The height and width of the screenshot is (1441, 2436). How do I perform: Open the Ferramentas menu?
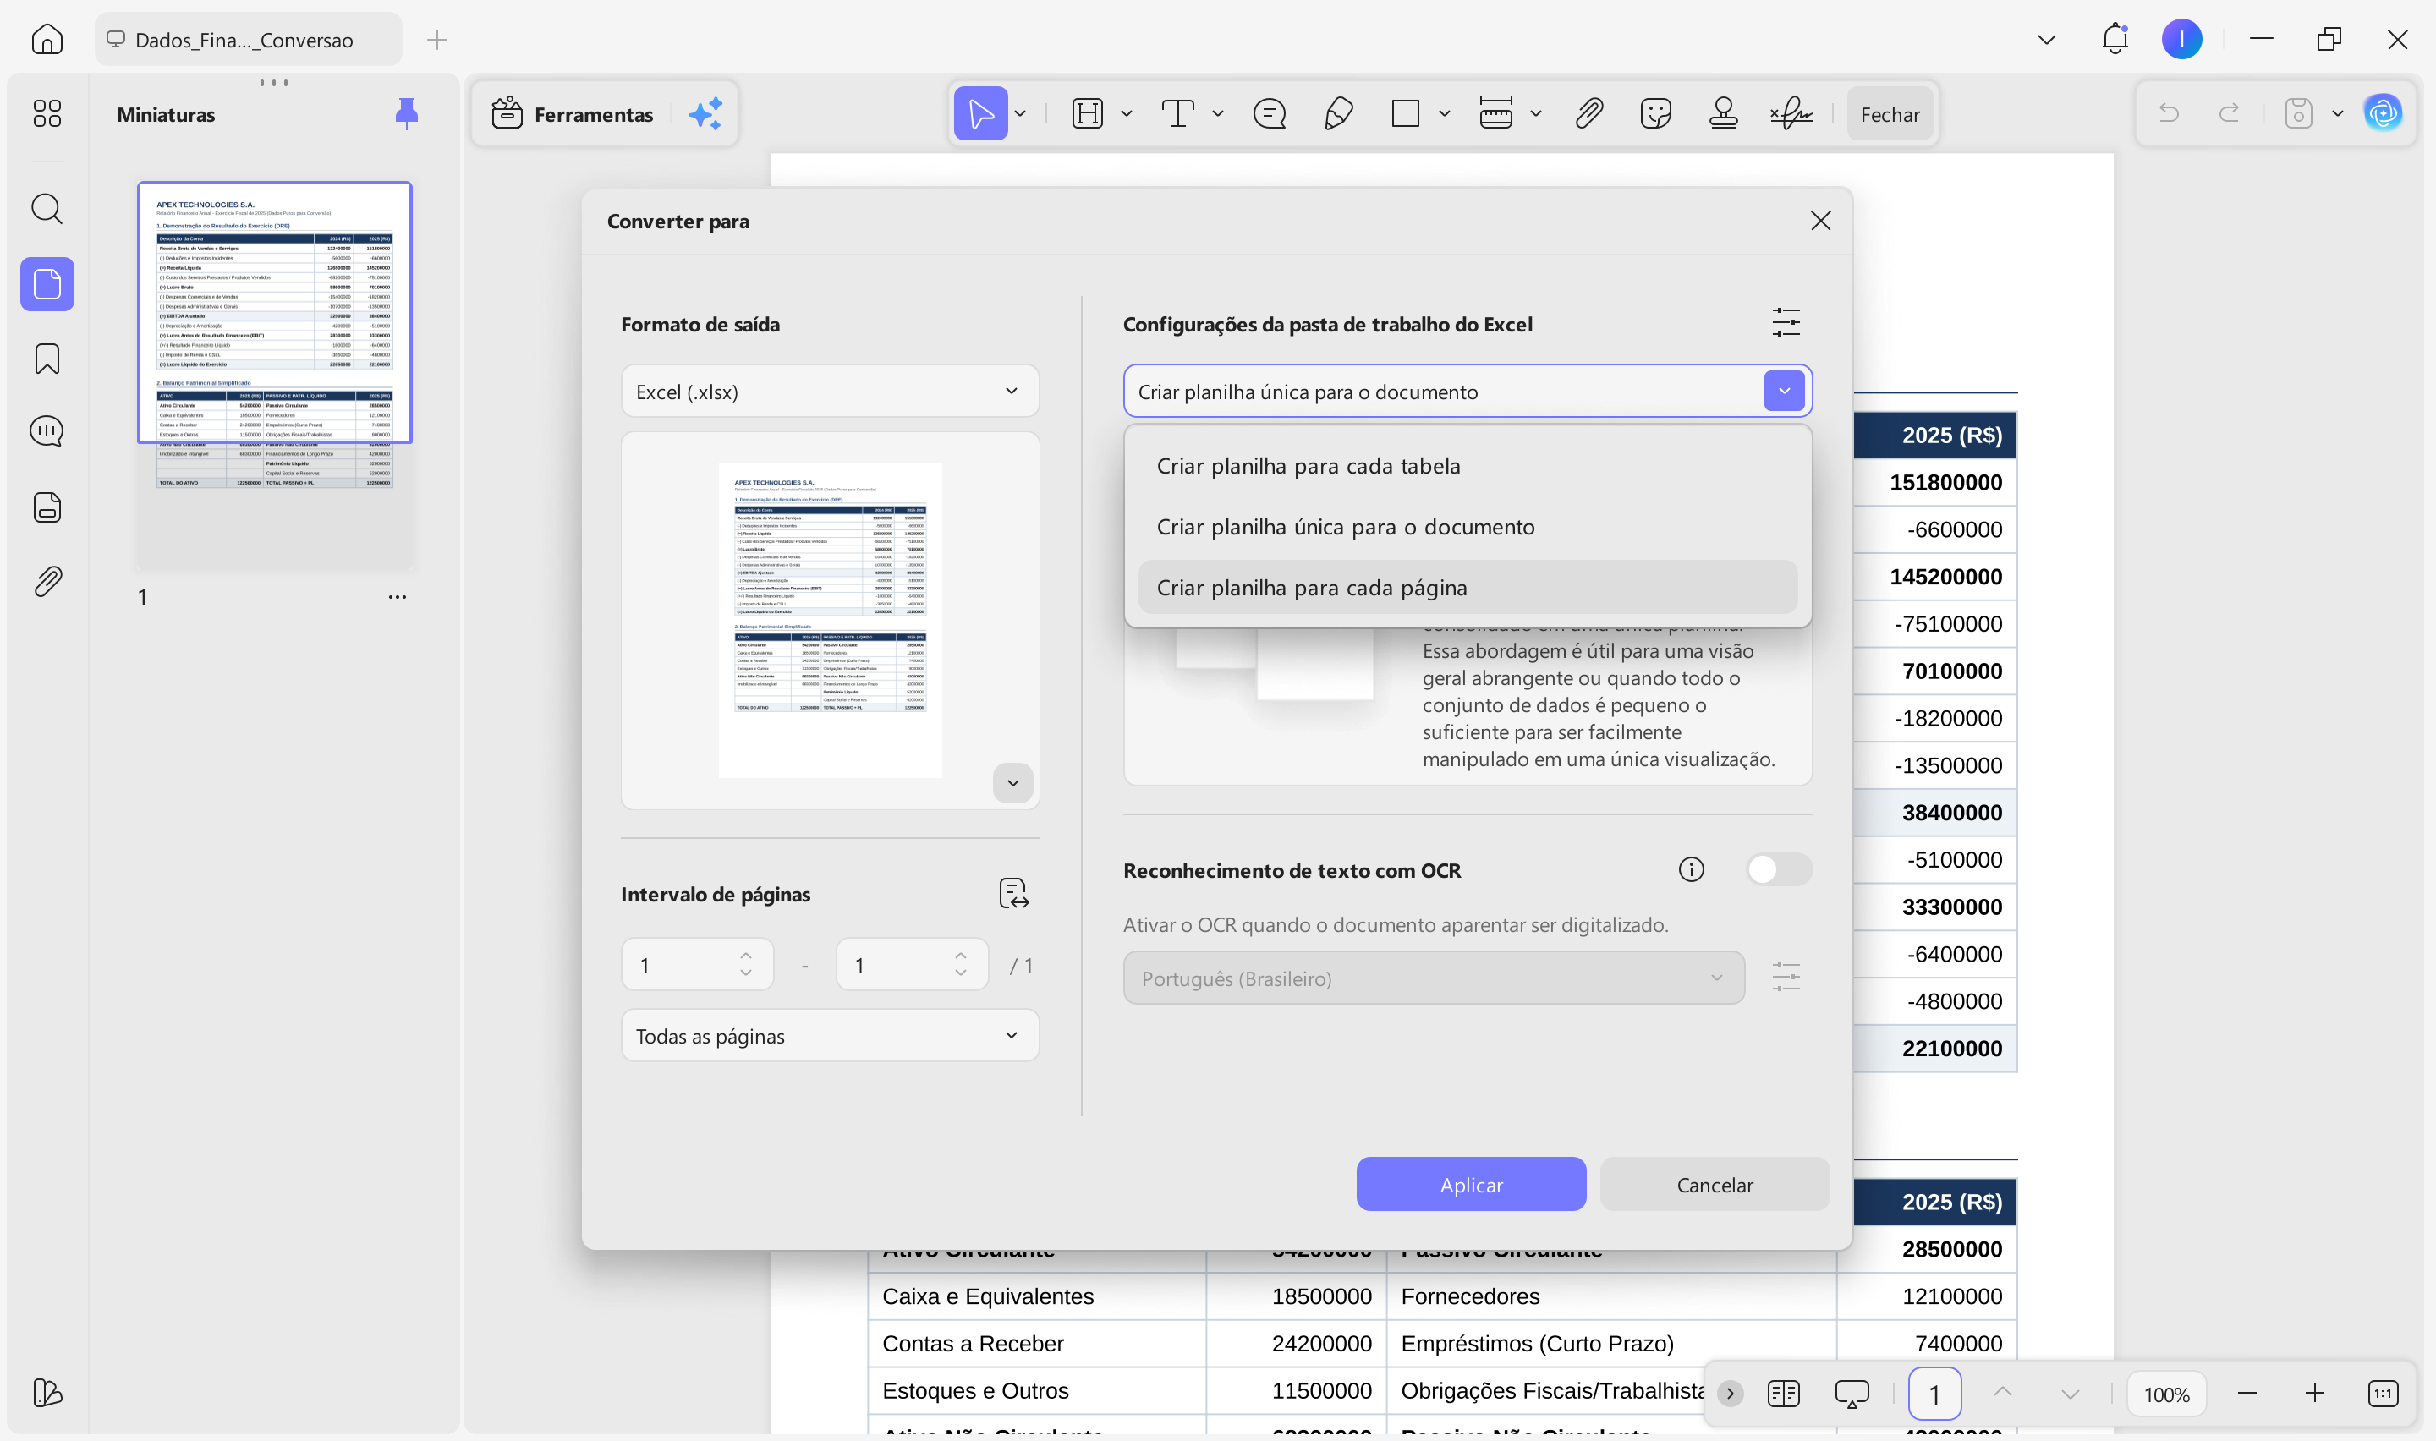[573, 113]
